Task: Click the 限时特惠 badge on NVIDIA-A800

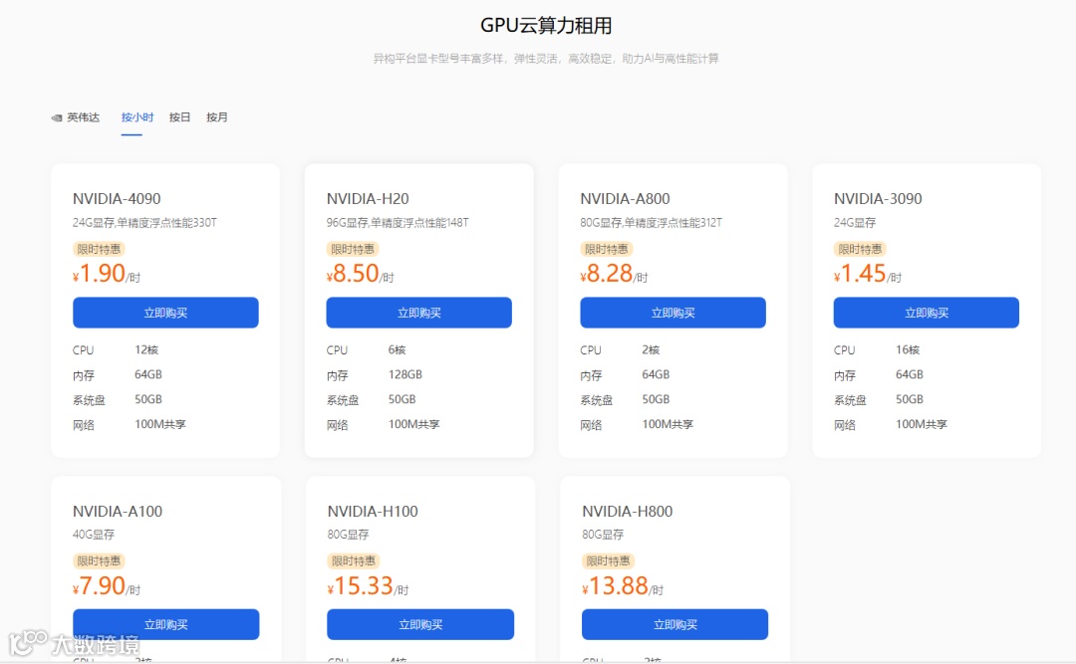Action: pos(607,249)
